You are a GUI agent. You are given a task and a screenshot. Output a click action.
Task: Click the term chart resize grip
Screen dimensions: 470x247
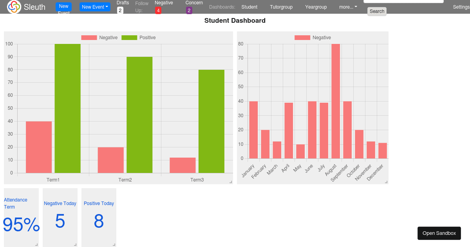tap(230, 182)
